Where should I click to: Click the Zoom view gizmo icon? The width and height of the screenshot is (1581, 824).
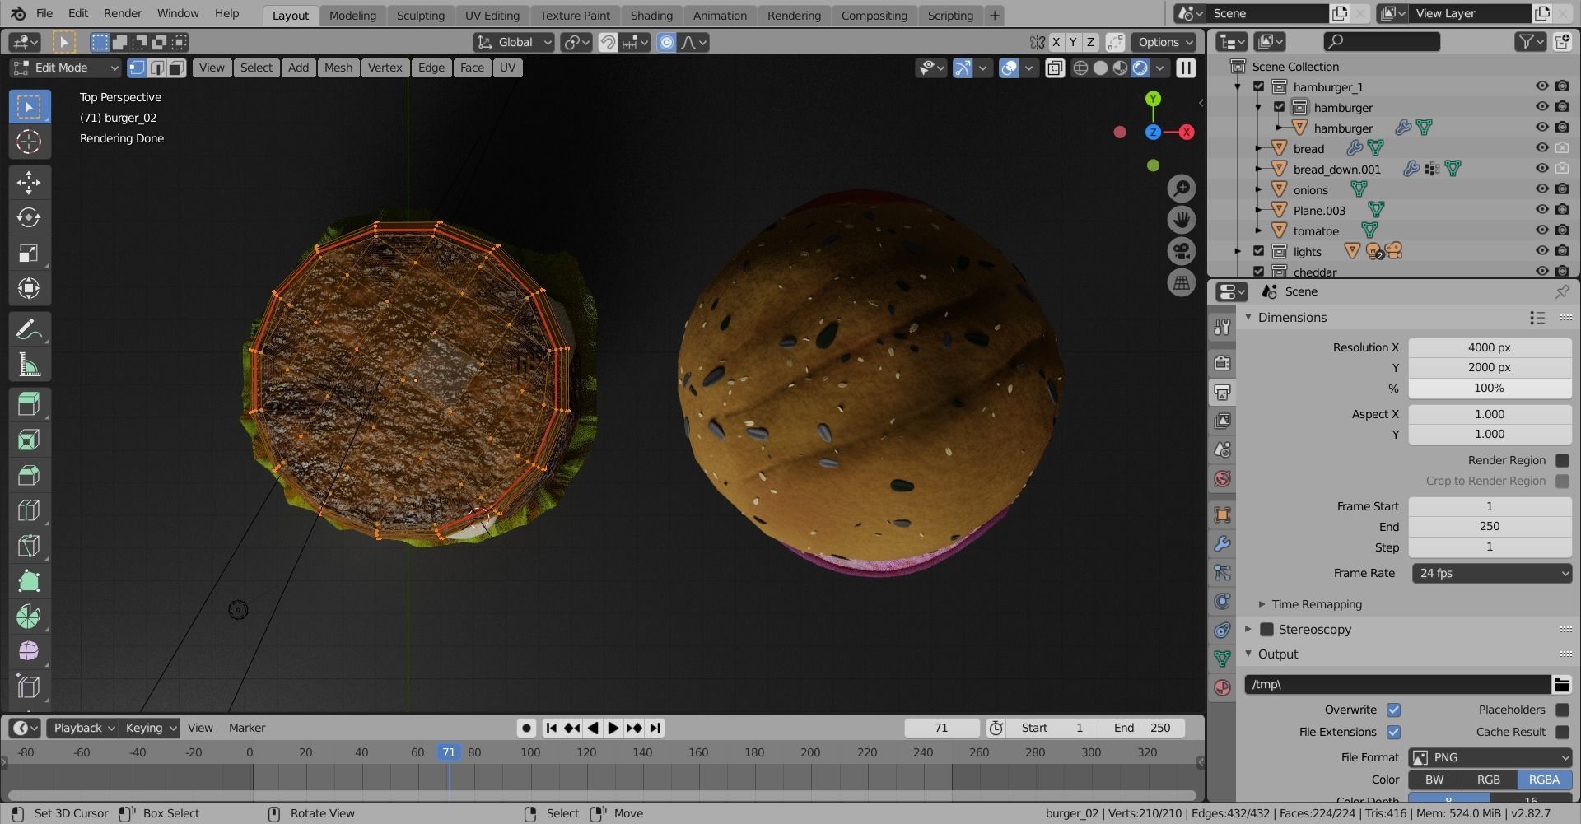point(1182,189)
